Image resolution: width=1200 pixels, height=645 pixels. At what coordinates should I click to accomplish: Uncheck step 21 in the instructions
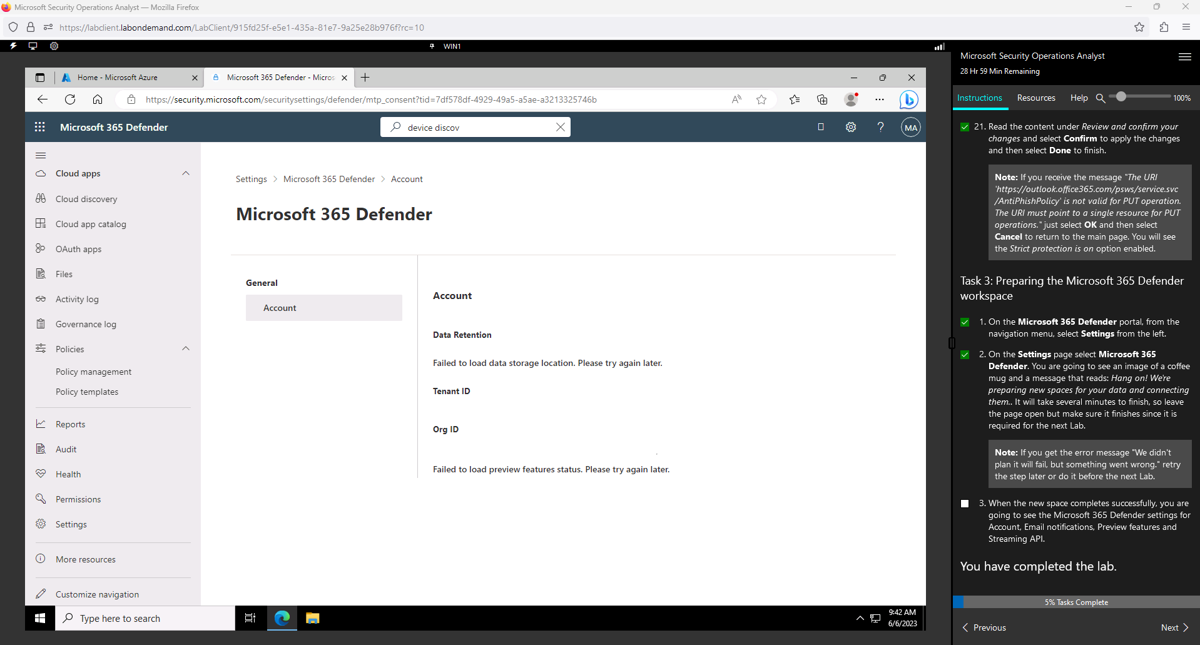point(964,126)
